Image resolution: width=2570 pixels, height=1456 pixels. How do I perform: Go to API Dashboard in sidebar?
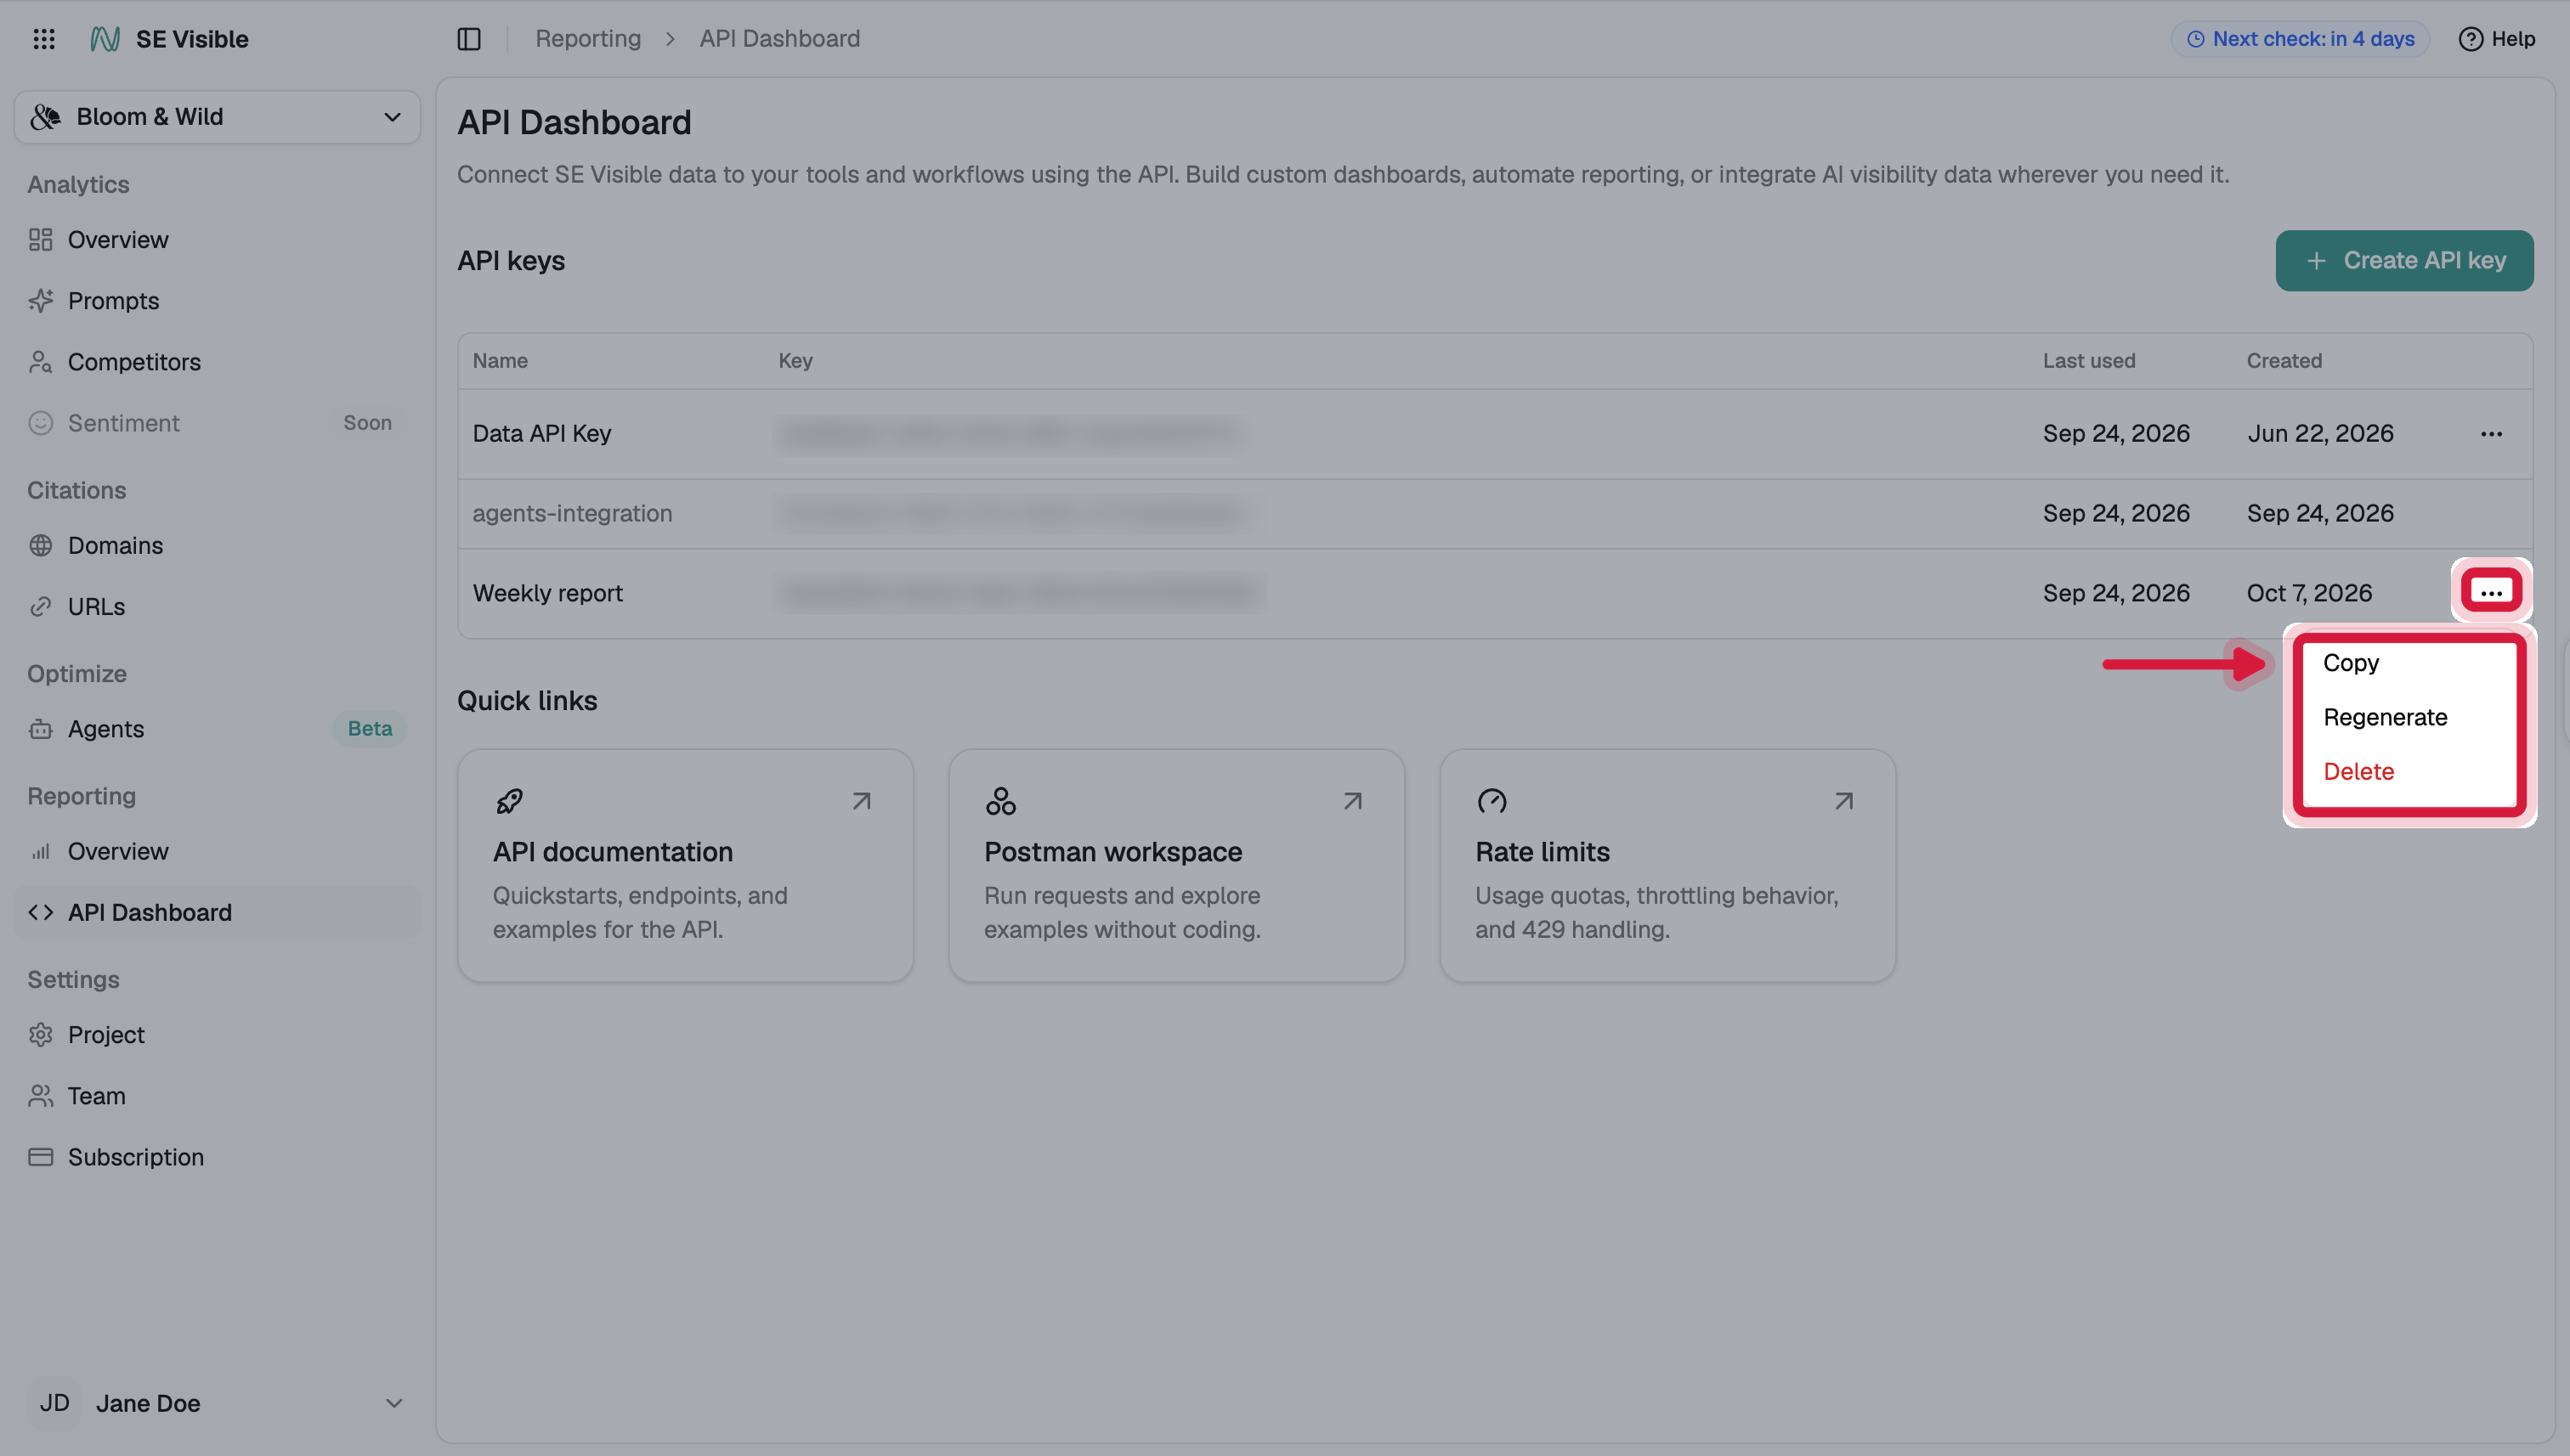pyautogui.click(x=217, y=912)
